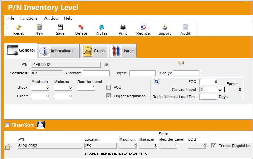253x159 pixels.
Task: Click the Group input field
Action: pyautogui.click(x=186, y=73)
